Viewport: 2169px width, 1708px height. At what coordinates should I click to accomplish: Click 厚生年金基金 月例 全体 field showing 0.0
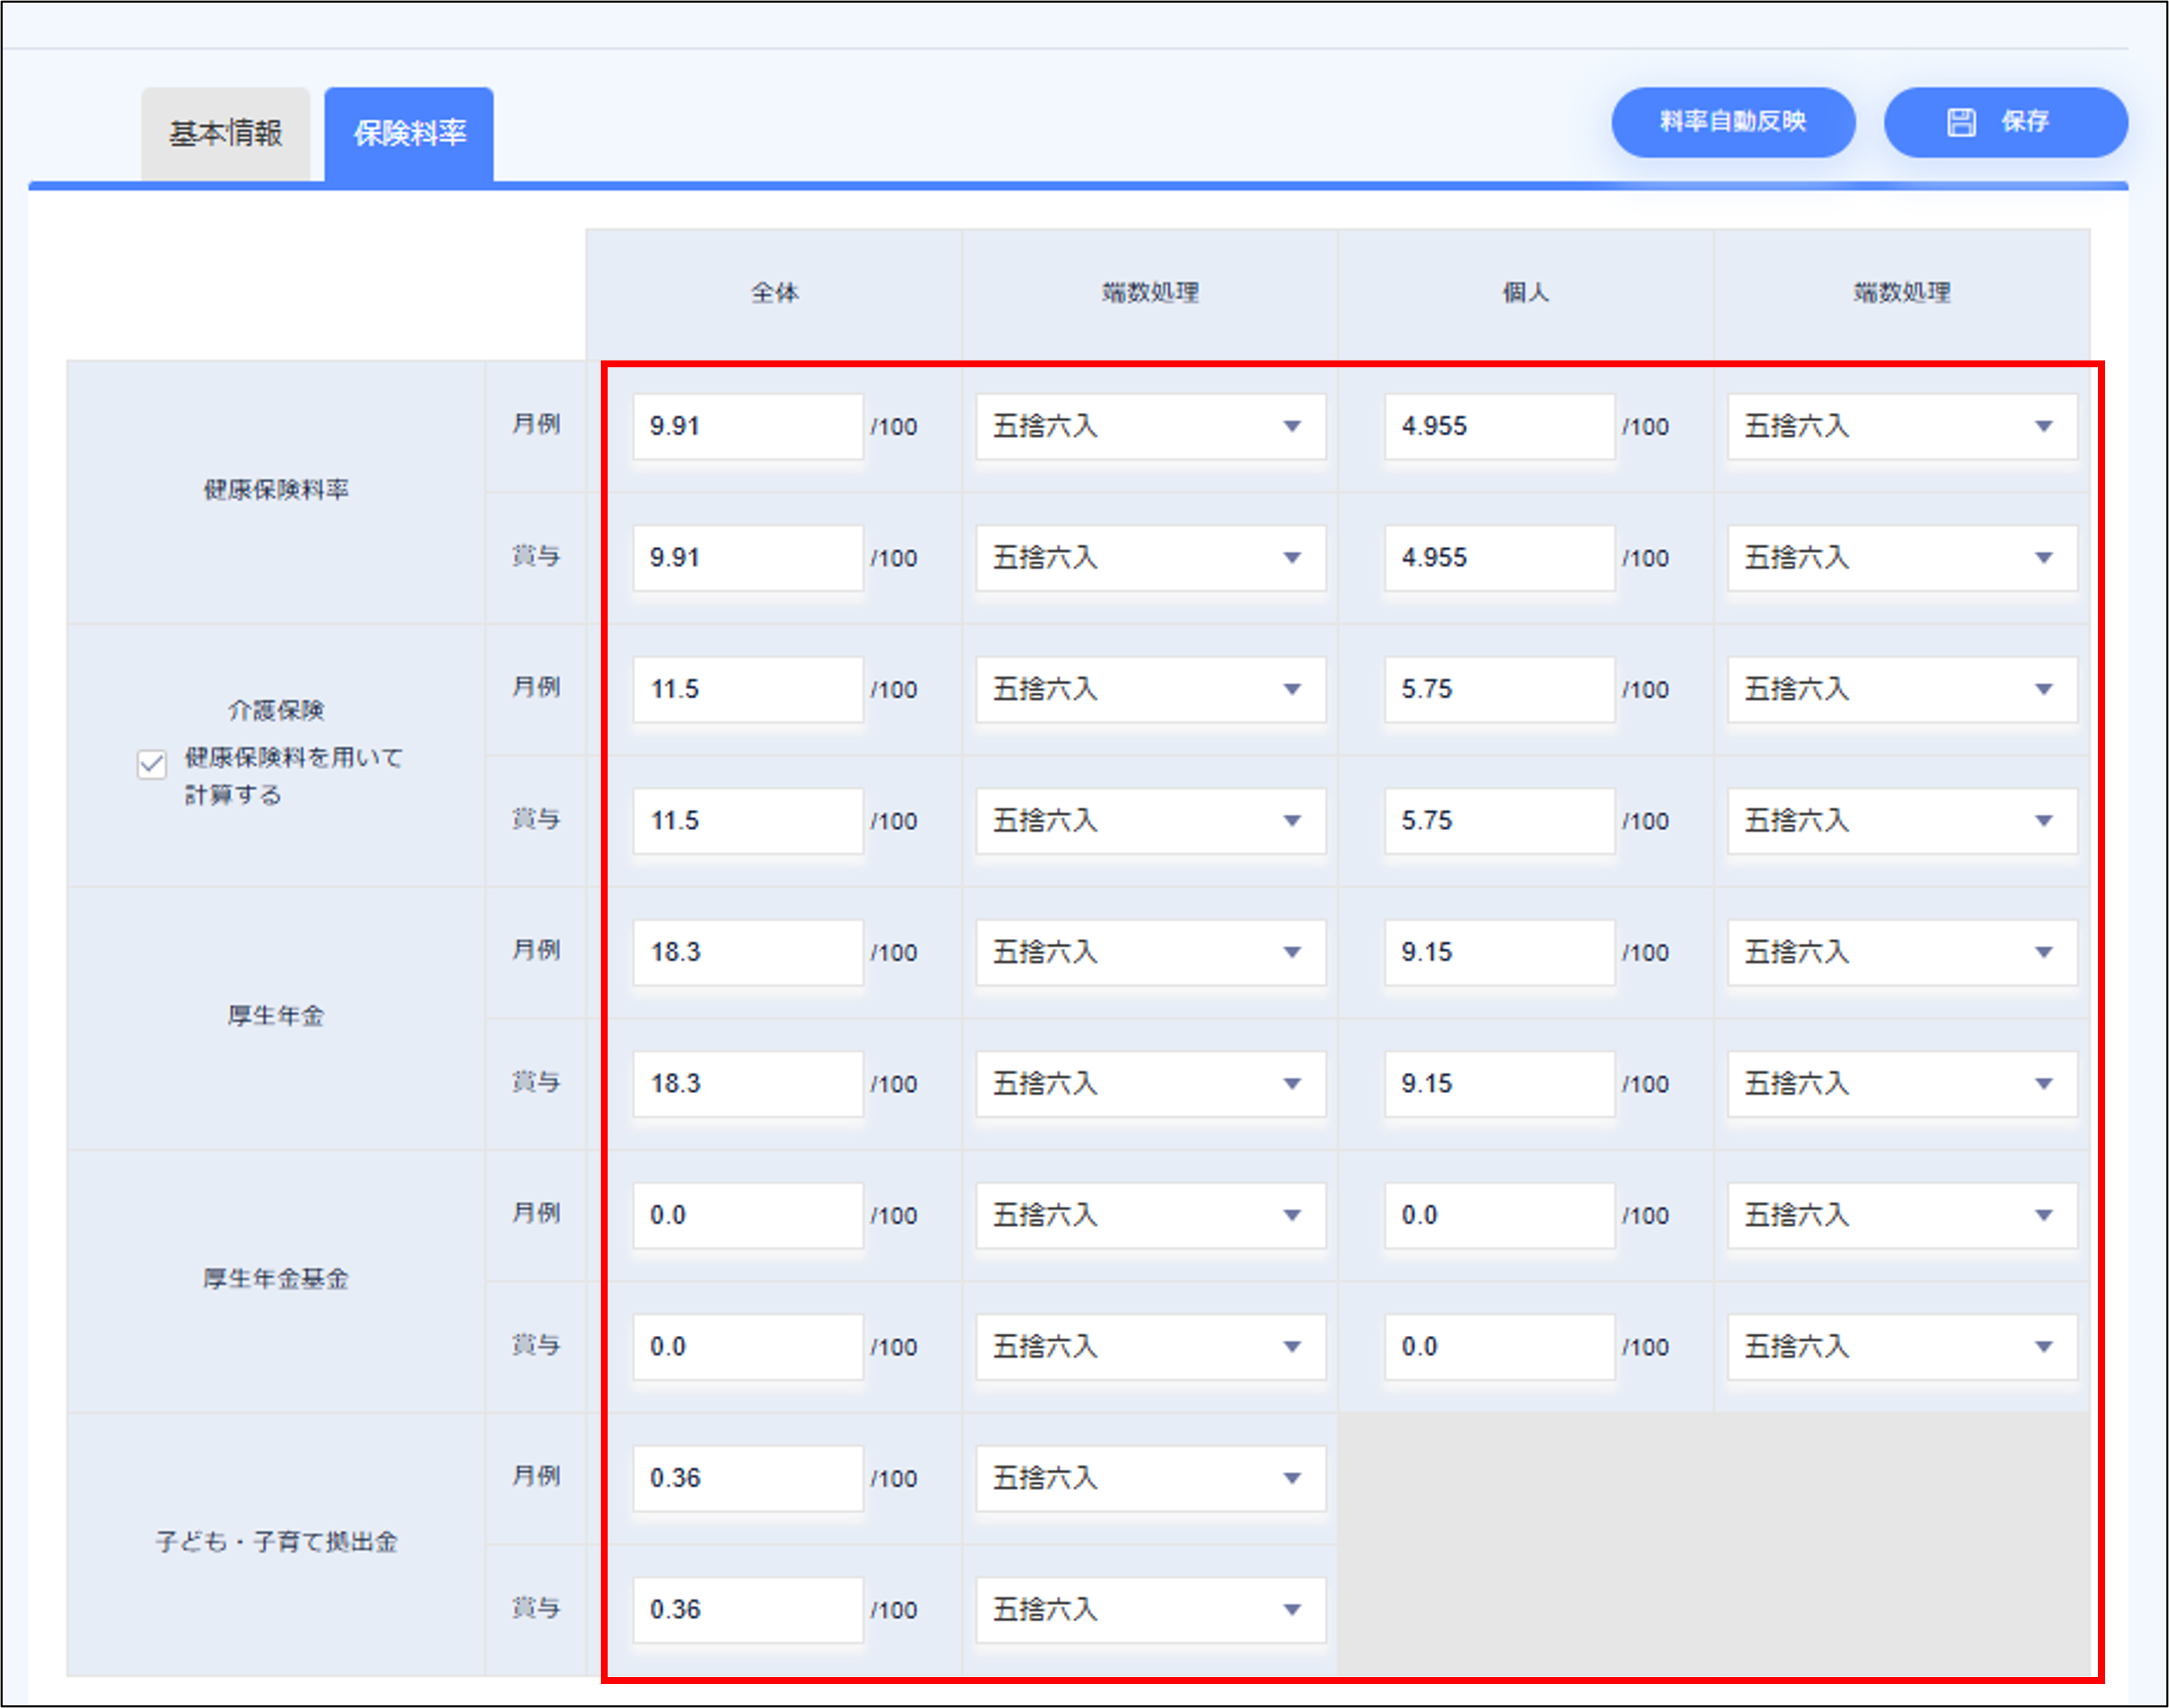[x=747, y=1216]
